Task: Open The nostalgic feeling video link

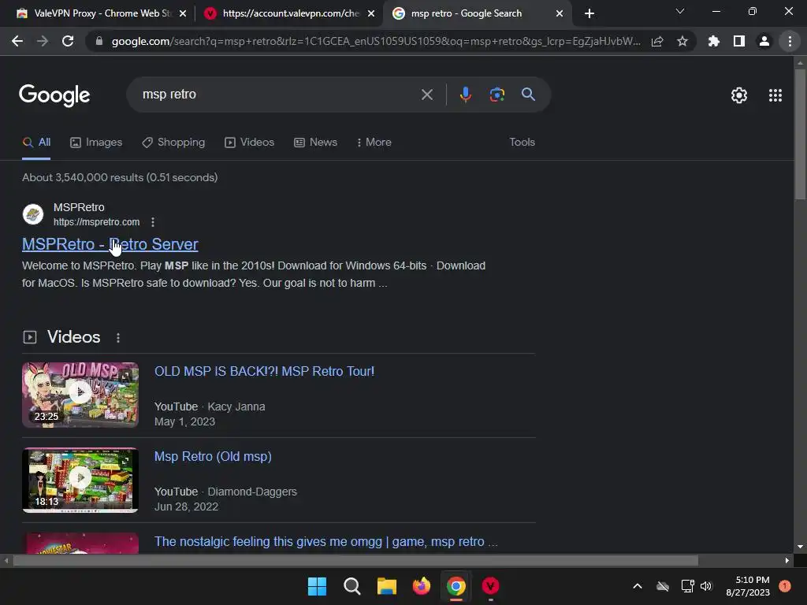Action: [x=326, y=542]
